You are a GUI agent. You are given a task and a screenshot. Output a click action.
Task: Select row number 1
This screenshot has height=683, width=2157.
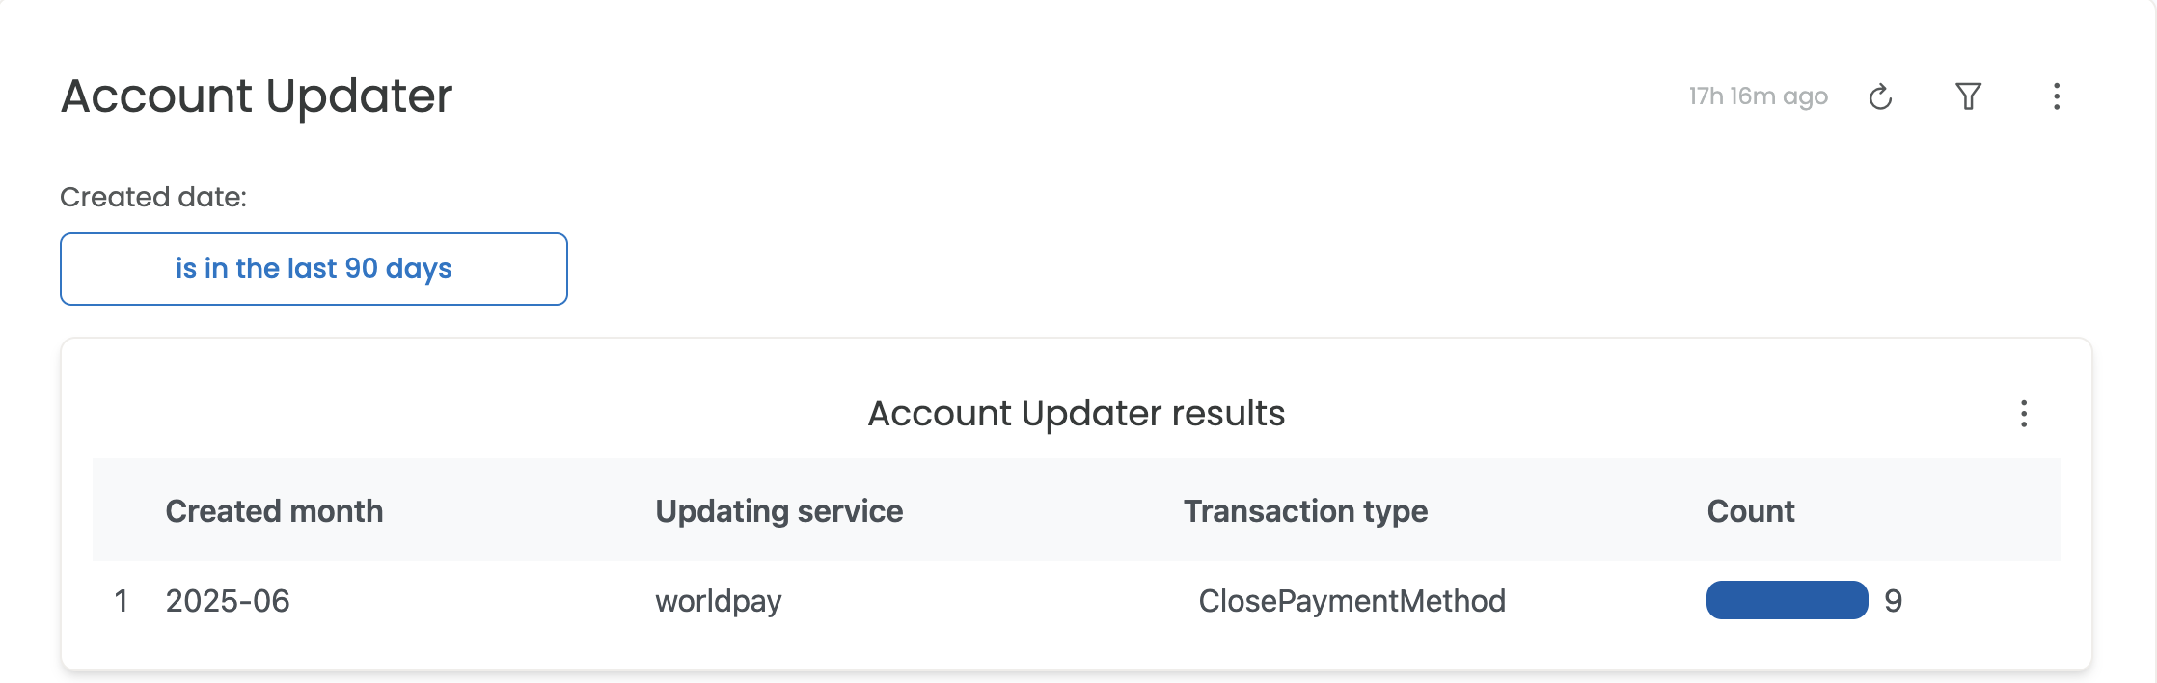(x=122, y=601)
